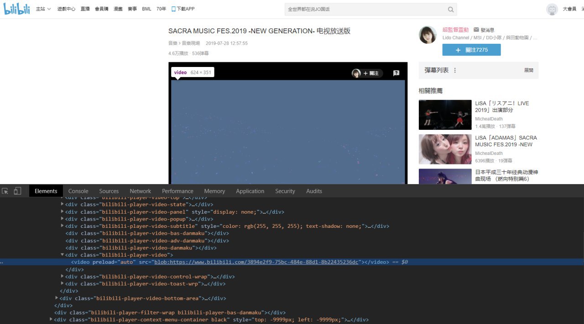
Task: Click the help icon in video player
Action: pyautogui.click(x=396, y=73)
